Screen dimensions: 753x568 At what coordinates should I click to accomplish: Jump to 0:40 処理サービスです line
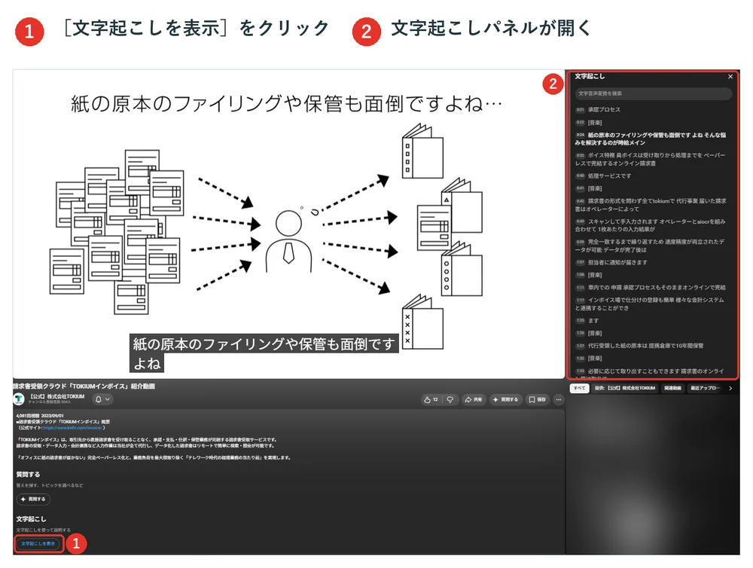(653, 176)
